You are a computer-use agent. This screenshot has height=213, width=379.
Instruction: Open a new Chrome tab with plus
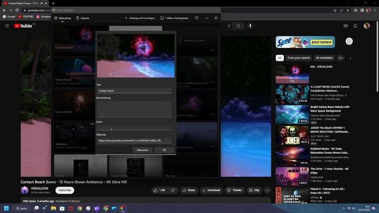(53, 4)
